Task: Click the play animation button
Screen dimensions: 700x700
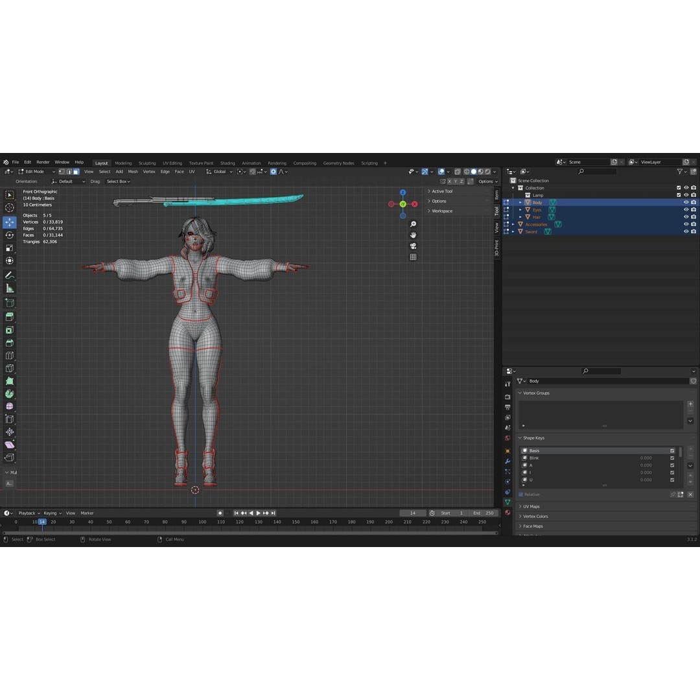Action: tap(259, 513)
